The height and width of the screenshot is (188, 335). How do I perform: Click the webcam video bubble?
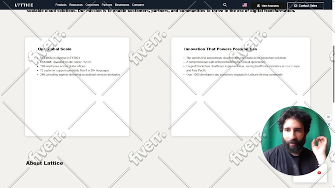296,141
